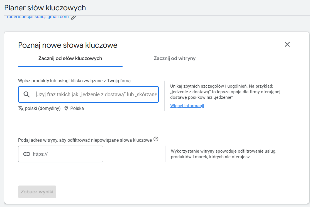Screen dimensions: 310x207
Task: Change the targeted country from Polska
Action: [77, 108]
